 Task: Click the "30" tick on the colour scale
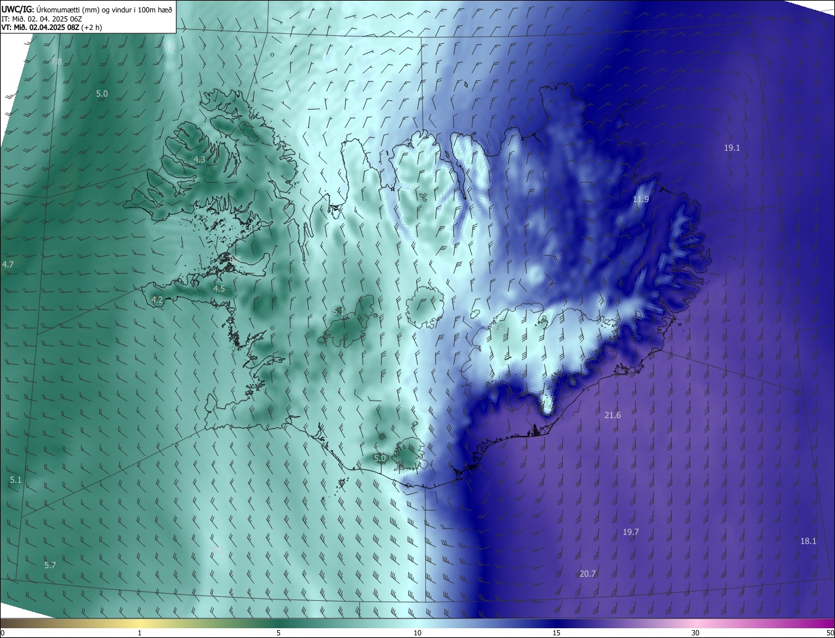[x=695, y=633]
